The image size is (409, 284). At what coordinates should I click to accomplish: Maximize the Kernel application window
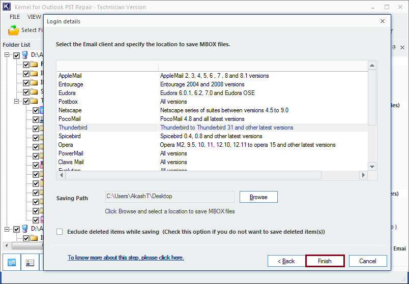click(x=387, y=7)
